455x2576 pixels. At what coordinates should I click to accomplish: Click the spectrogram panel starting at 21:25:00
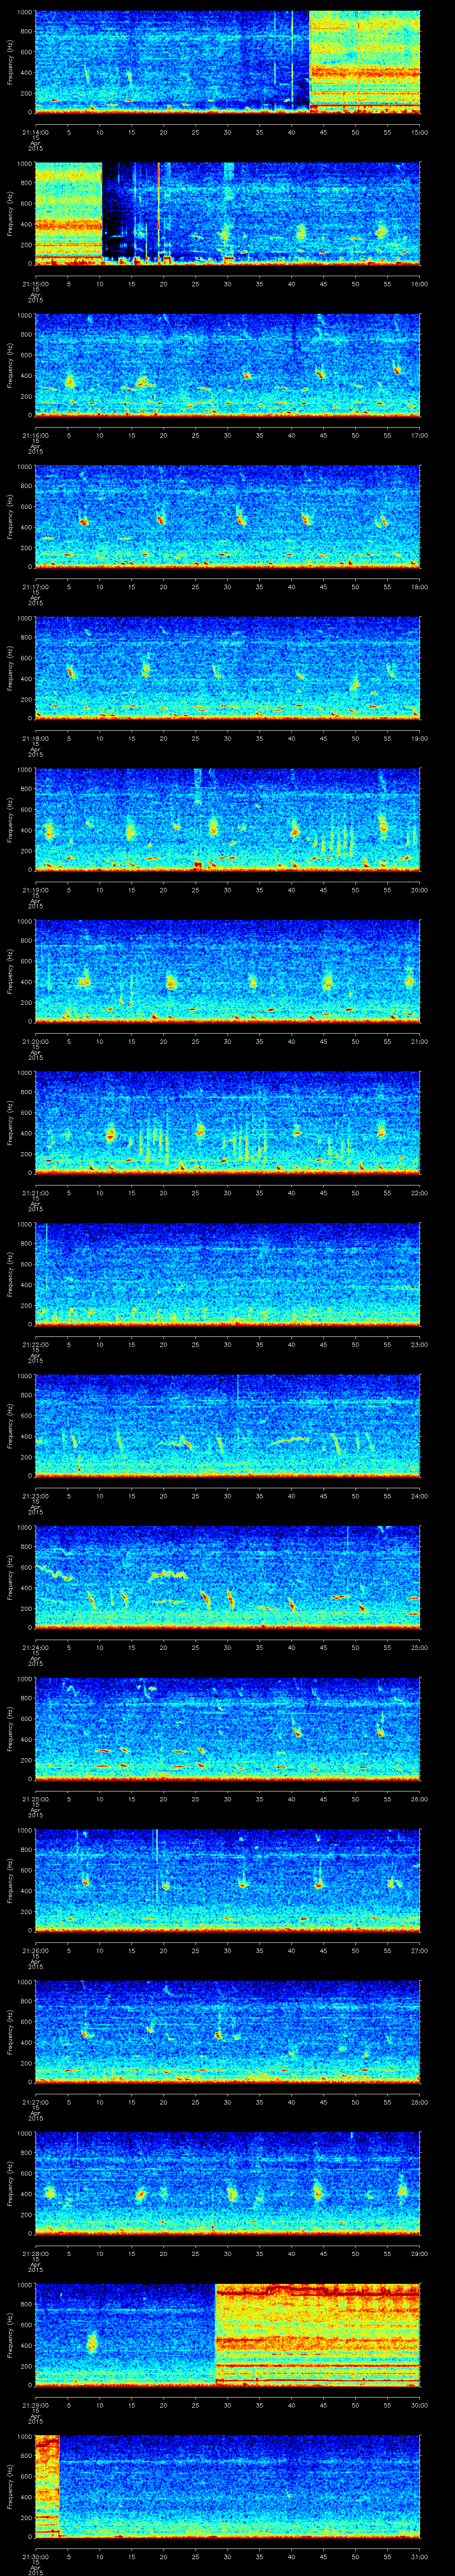(227, 1728)
